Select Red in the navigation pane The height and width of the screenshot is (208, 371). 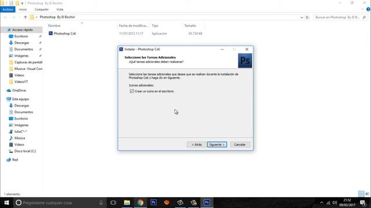[15, 159]
